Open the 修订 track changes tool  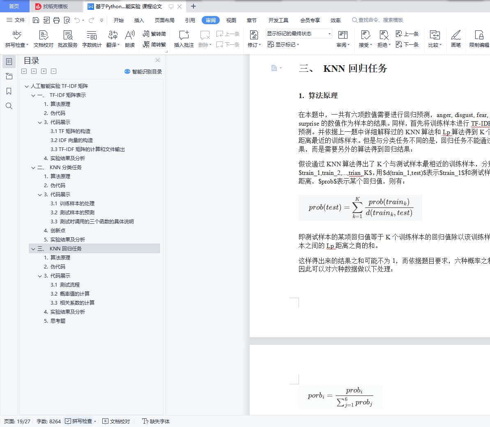(x=254, y=39)
